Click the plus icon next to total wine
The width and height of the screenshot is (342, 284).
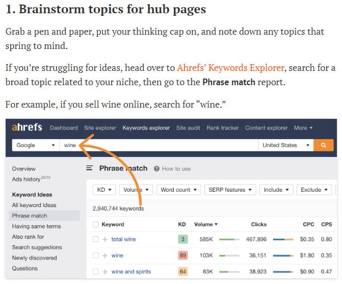pyautogui.click(x=105, y=239)
